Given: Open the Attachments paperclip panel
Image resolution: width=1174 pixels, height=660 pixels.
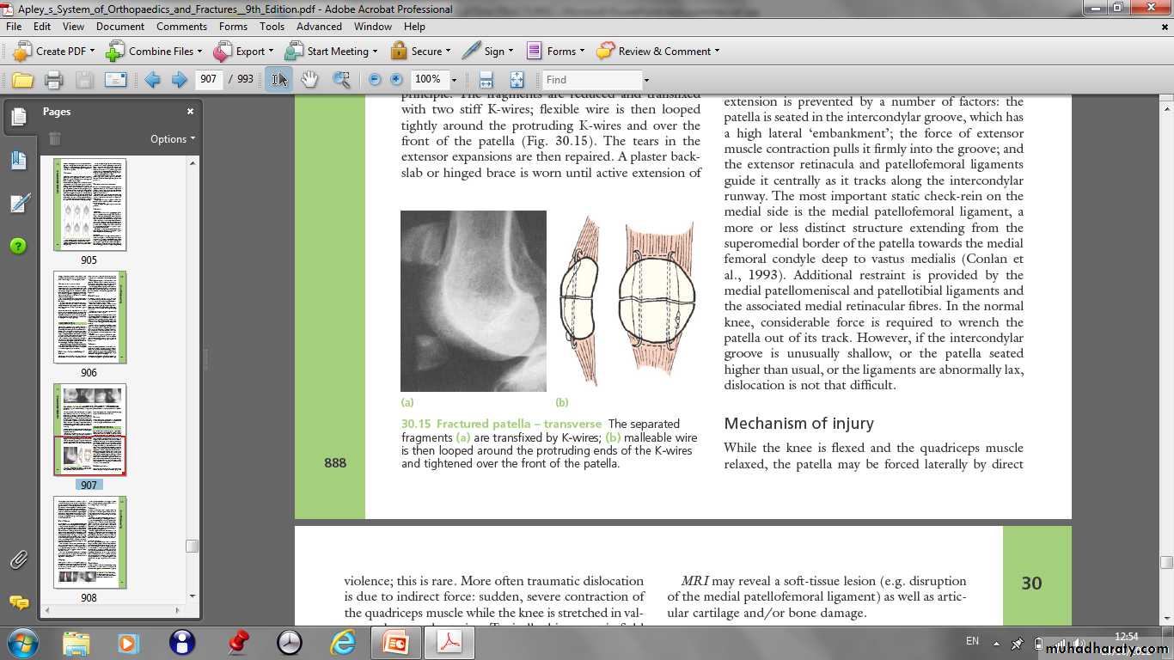Looking at the screenshot, I should (19, 560).
